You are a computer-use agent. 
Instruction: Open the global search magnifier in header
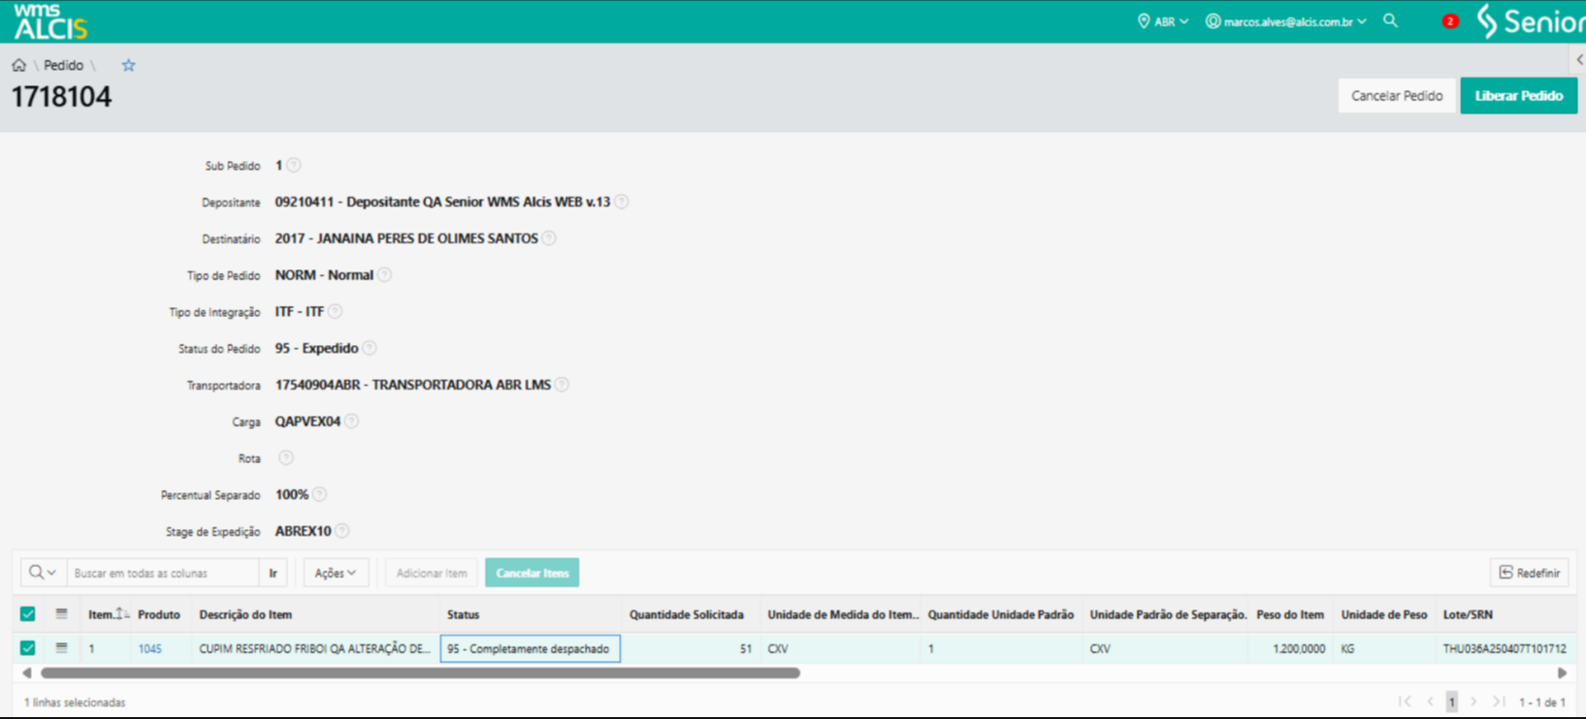(1390, 20)
